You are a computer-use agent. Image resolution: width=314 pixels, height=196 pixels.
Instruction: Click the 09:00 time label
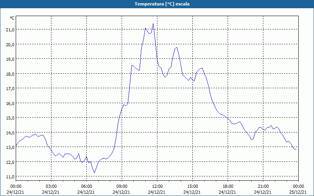[x=122, y=187]
